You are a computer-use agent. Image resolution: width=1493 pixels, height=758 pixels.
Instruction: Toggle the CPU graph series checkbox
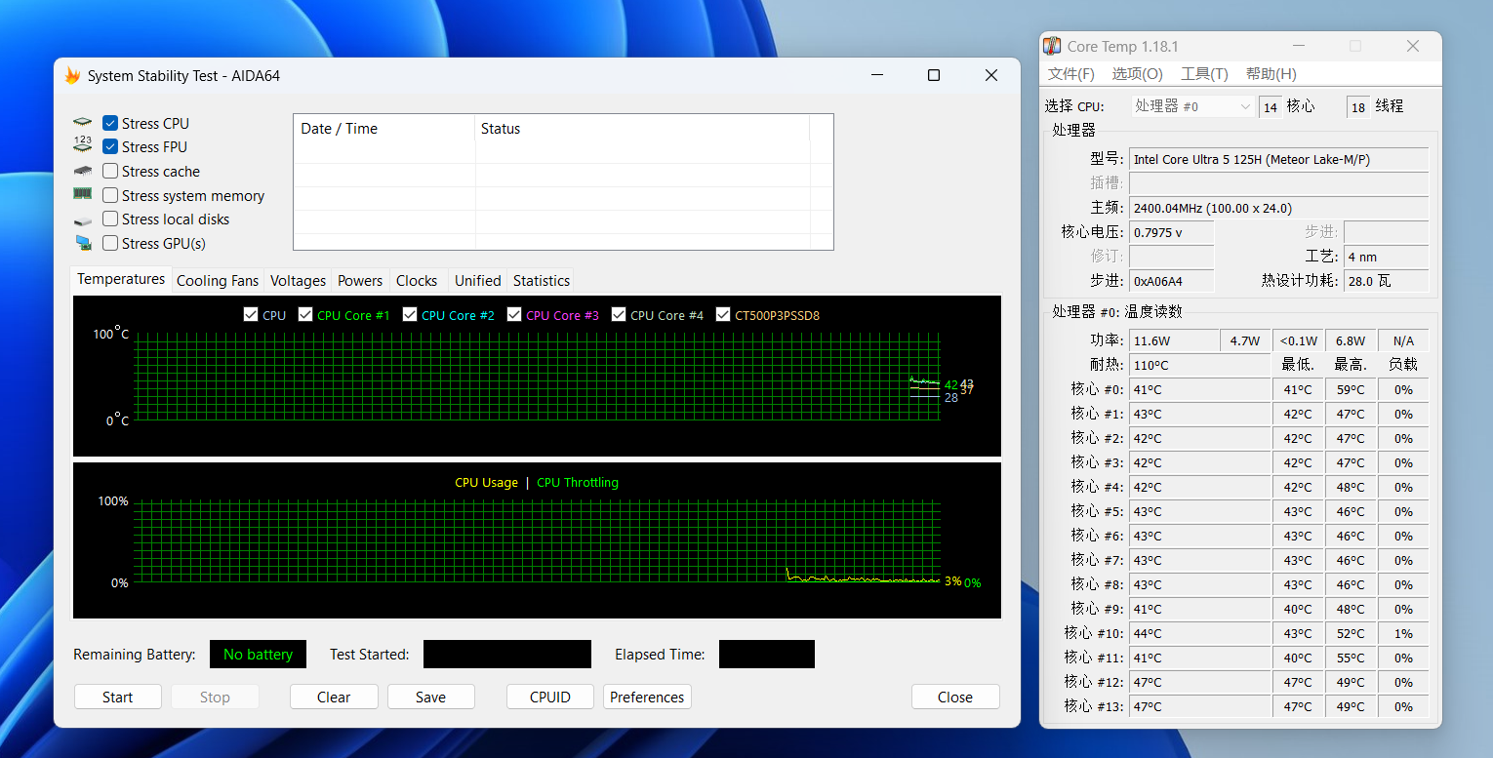pyautogui.click(x=250, y=314)
